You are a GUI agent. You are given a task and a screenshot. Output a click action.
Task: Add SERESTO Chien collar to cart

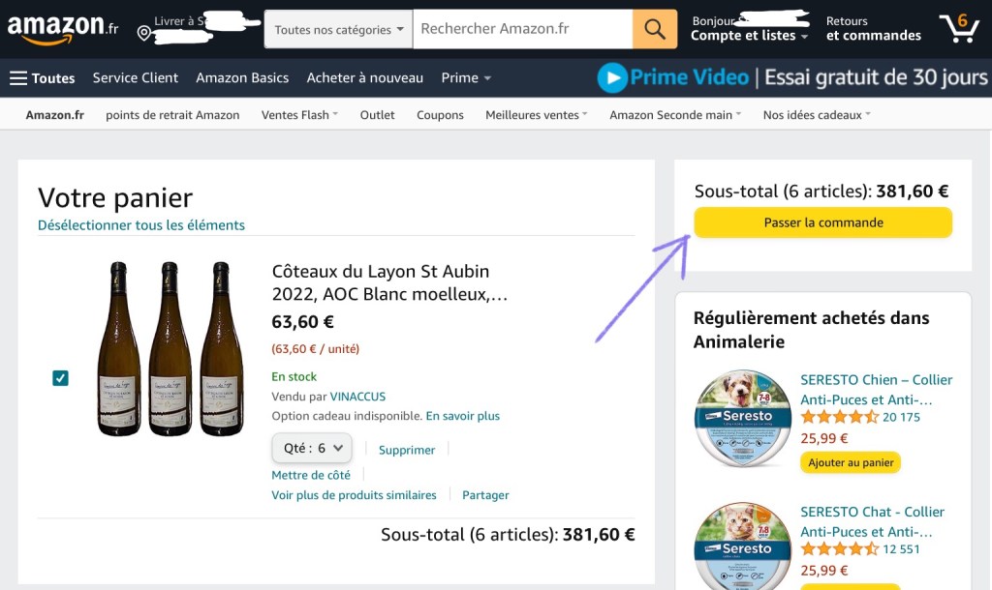(851, 462)
